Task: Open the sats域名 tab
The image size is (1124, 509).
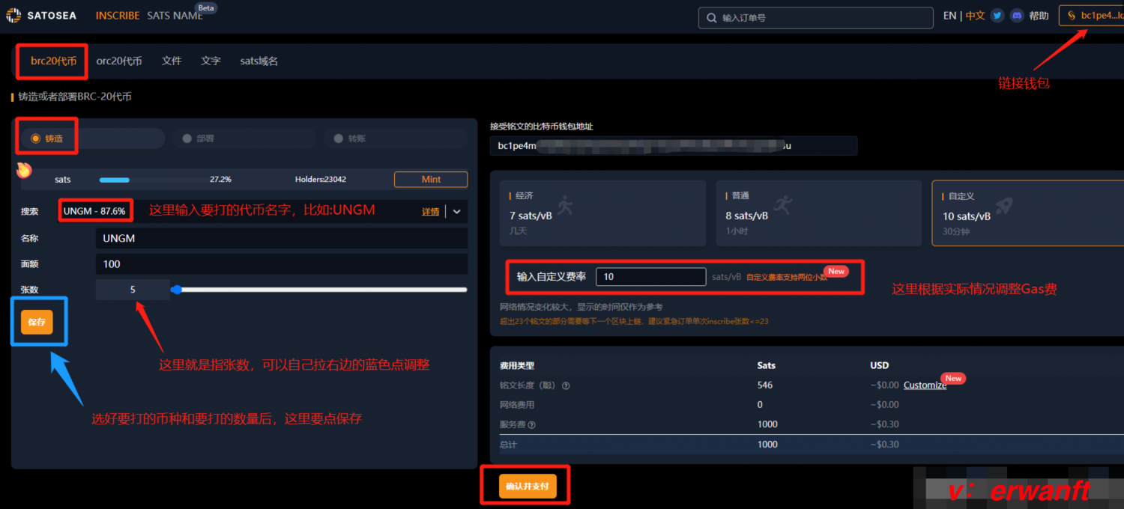Action: point(259,61)
